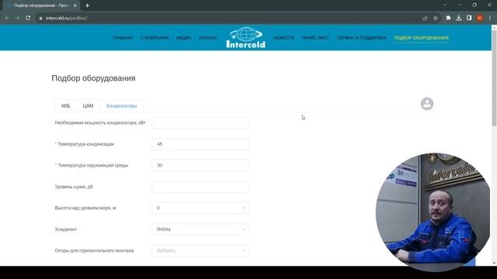
Task: Click the browser forward arrow
Action: [x=17, y=18]
